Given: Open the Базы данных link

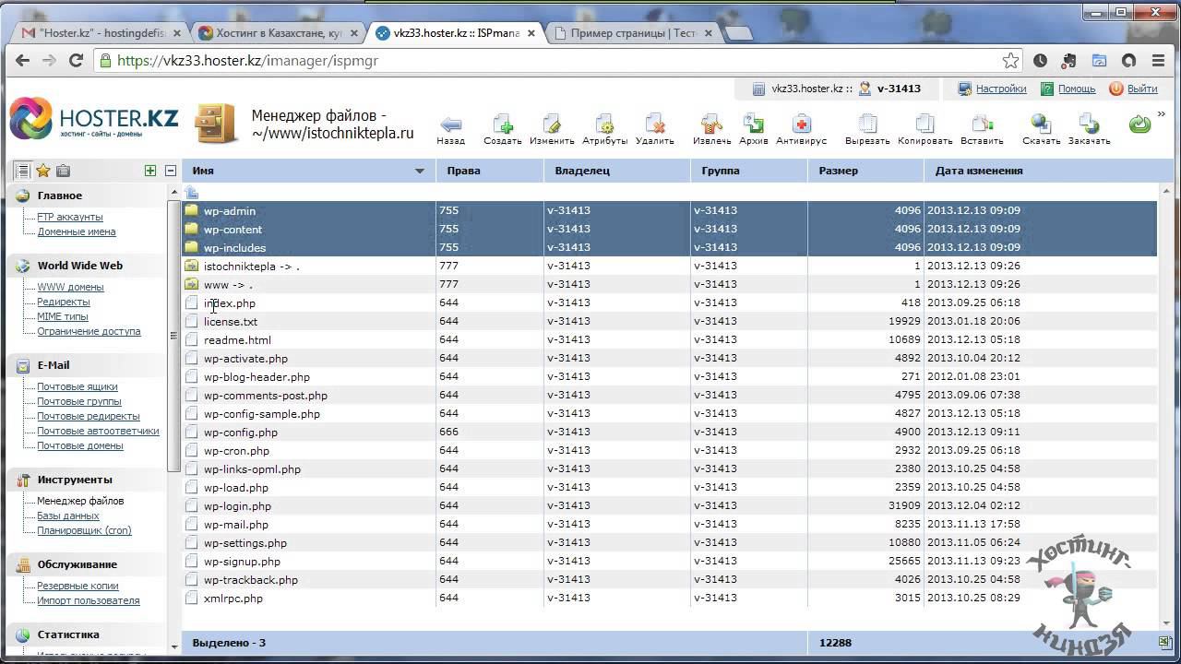Looking at the screenshot, I should 67,516.
